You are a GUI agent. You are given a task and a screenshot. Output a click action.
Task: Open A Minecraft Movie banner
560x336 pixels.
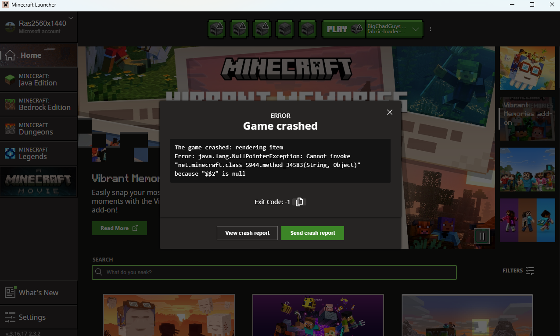(x=39, y=181)
